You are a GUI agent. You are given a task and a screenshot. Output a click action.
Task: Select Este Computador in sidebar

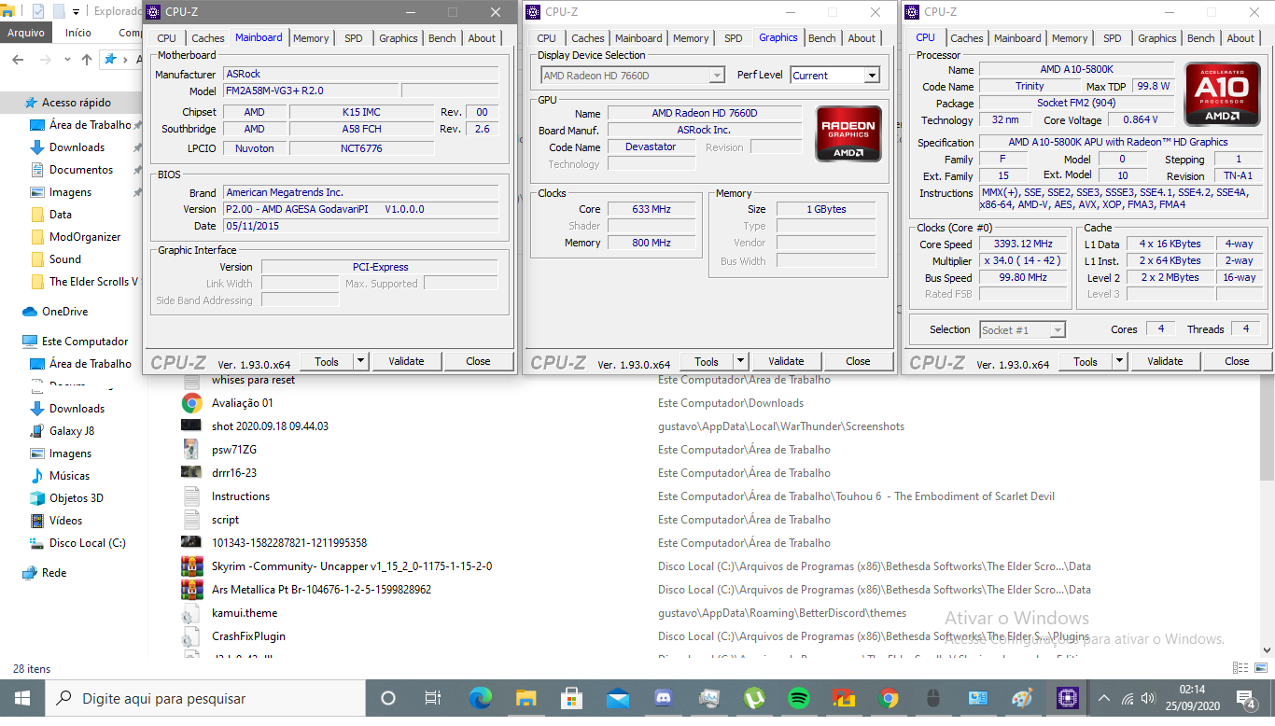pyautogui.click(x=85, y=342)
